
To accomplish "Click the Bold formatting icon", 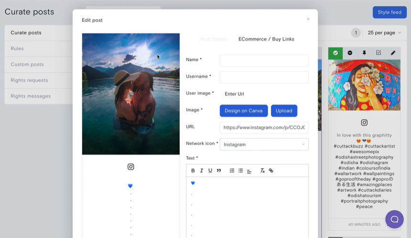I will 193,171.
